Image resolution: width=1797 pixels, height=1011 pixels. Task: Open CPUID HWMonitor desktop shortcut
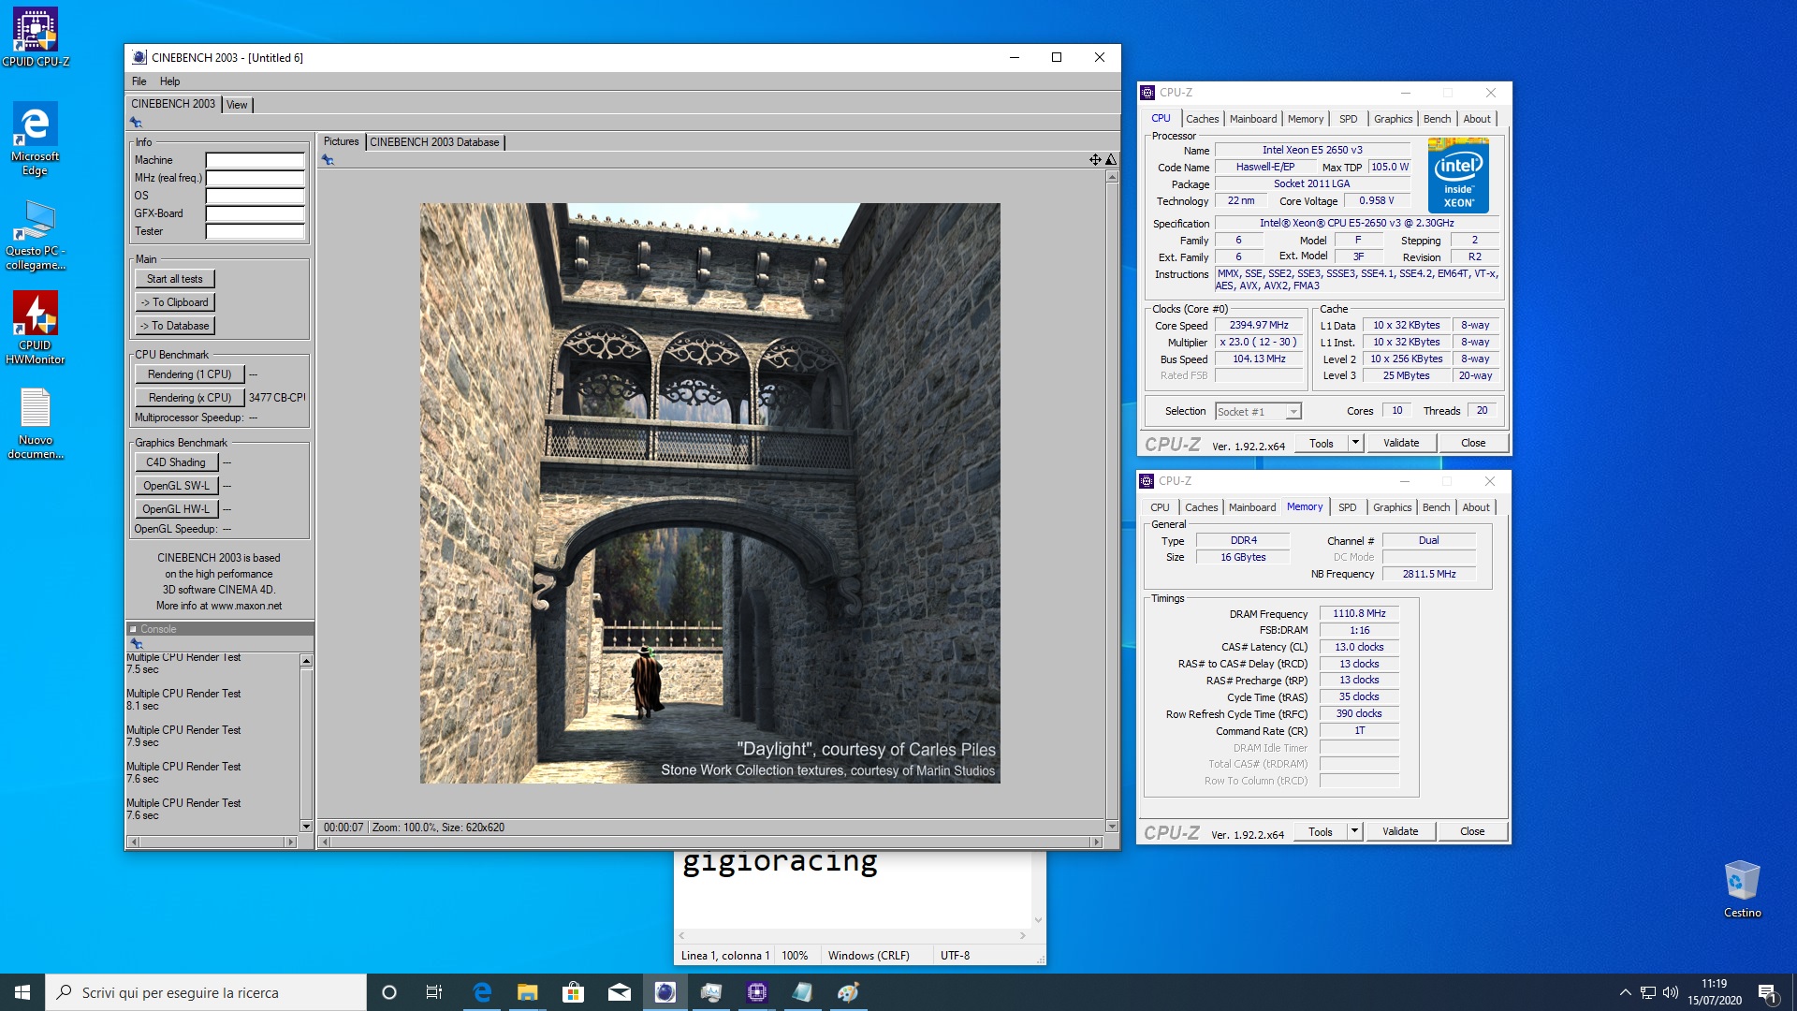pos(36,328)
